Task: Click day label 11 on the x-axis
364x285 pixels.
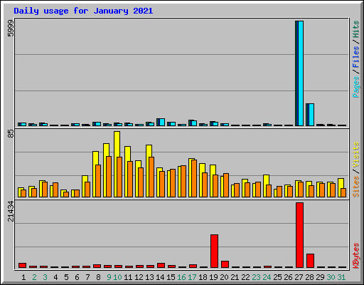Action: click(x=128, y=277)
